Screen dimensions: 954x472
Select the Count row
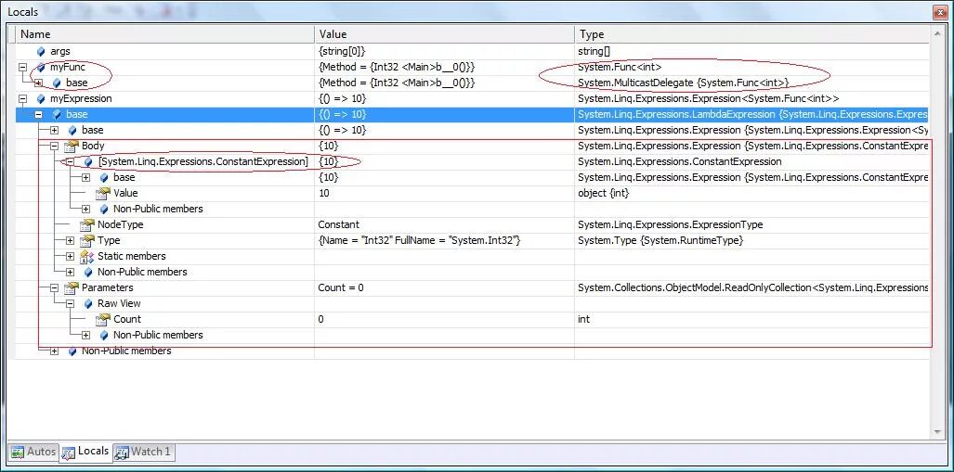[x=473, y=320]
